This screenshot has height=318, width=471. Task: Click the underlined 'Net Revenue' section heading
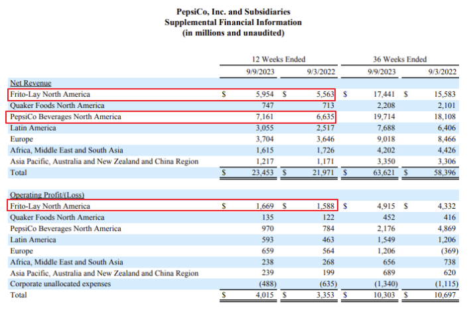pos(31,83)
